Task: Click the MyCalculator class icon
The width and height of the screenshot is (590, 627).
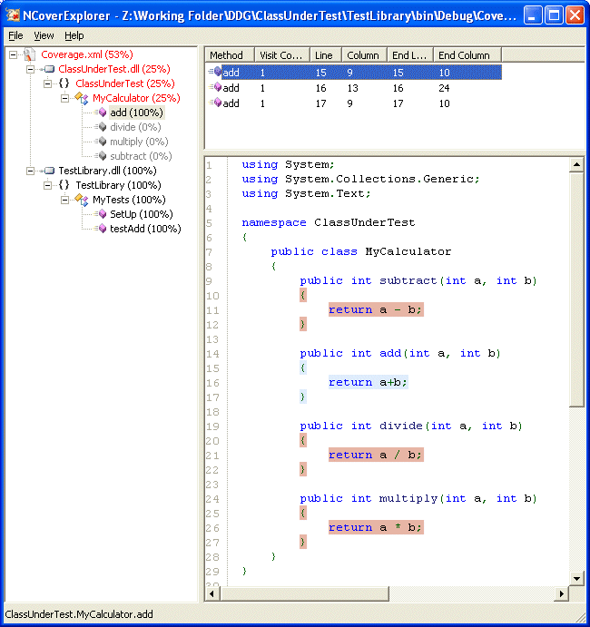Action: tap(82, 98)
